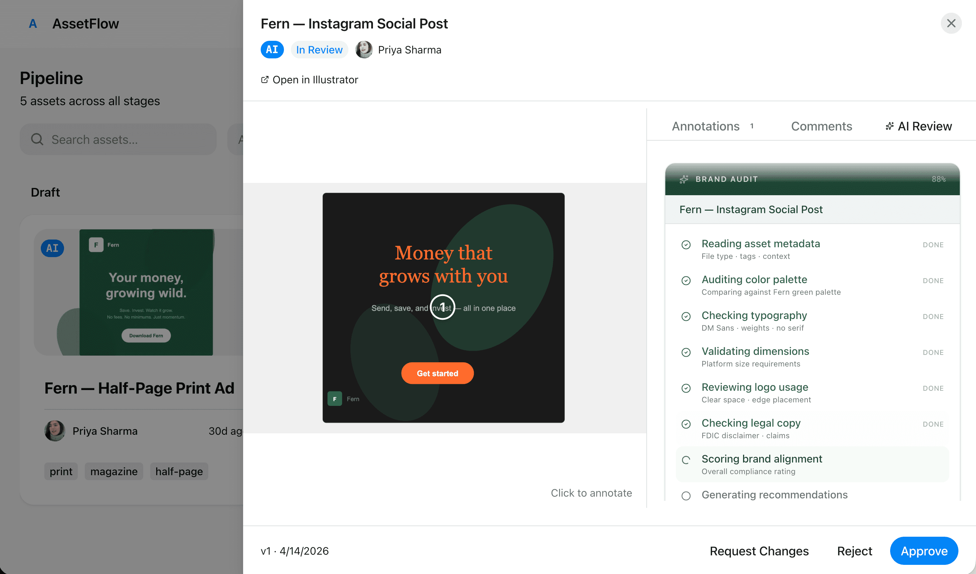Reject the asset
The width and height of the screenshot is (976, 574).
(x=854, y=551)
